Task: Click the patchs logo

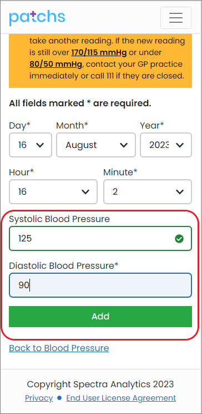Action: [x=37, y=18]
